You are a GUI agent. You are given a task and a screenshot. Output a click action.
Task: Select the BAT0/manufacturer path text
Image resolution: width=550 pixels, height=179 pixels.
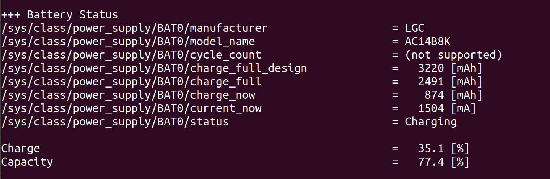[x=135, y=28]
